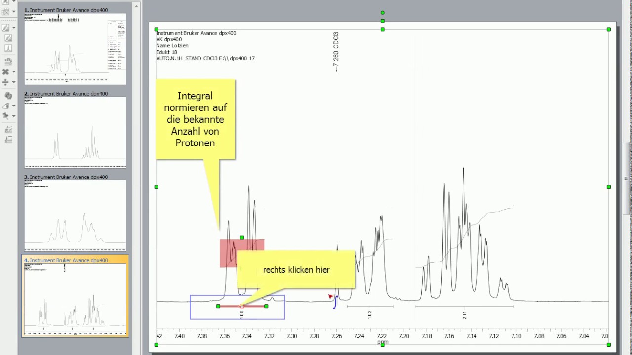This screenshot has width=632, height=355.
Task: Select the single peak lineshape icon
Action: tap(8, 48)
